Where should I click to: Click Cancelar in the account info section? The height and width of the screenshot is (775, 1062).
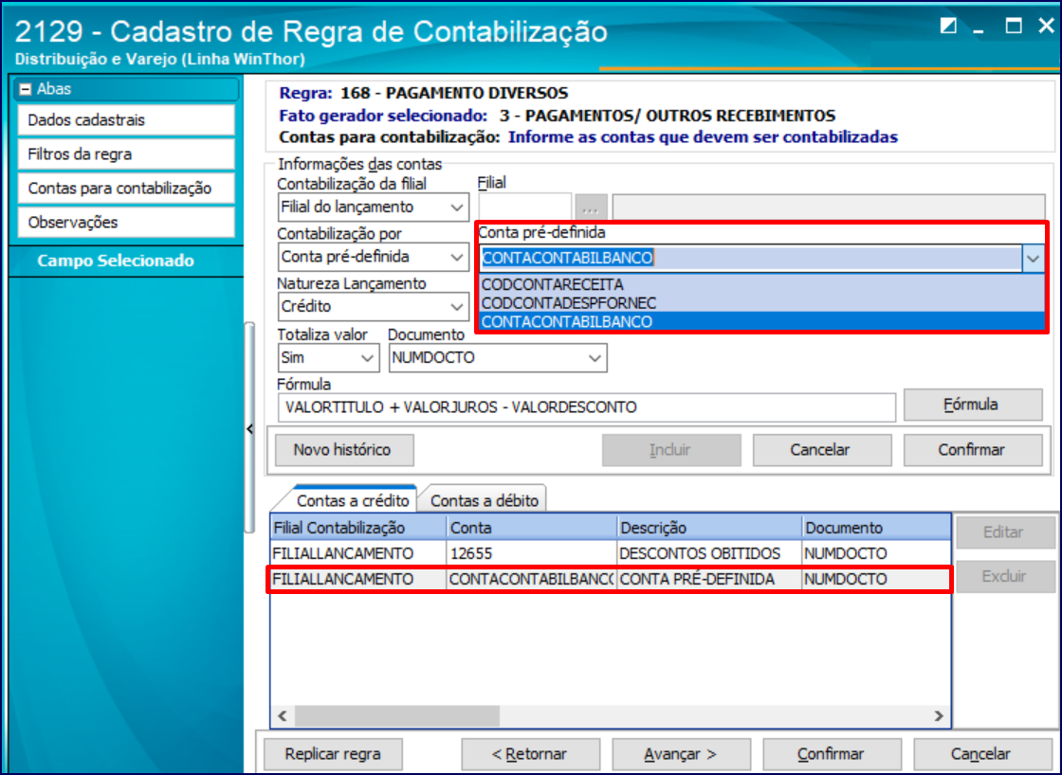coord(821,450)
